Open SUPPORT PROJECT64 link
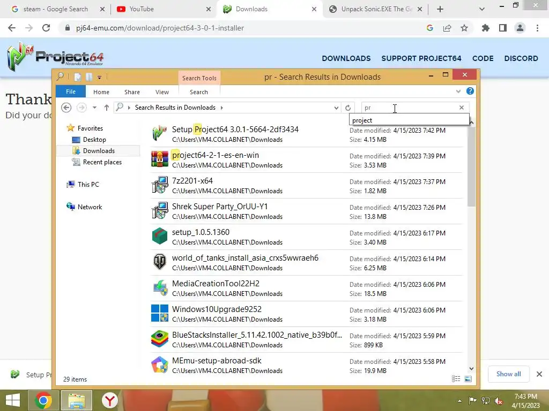This screenshot has height=411, width=549. tap(421, 58)
